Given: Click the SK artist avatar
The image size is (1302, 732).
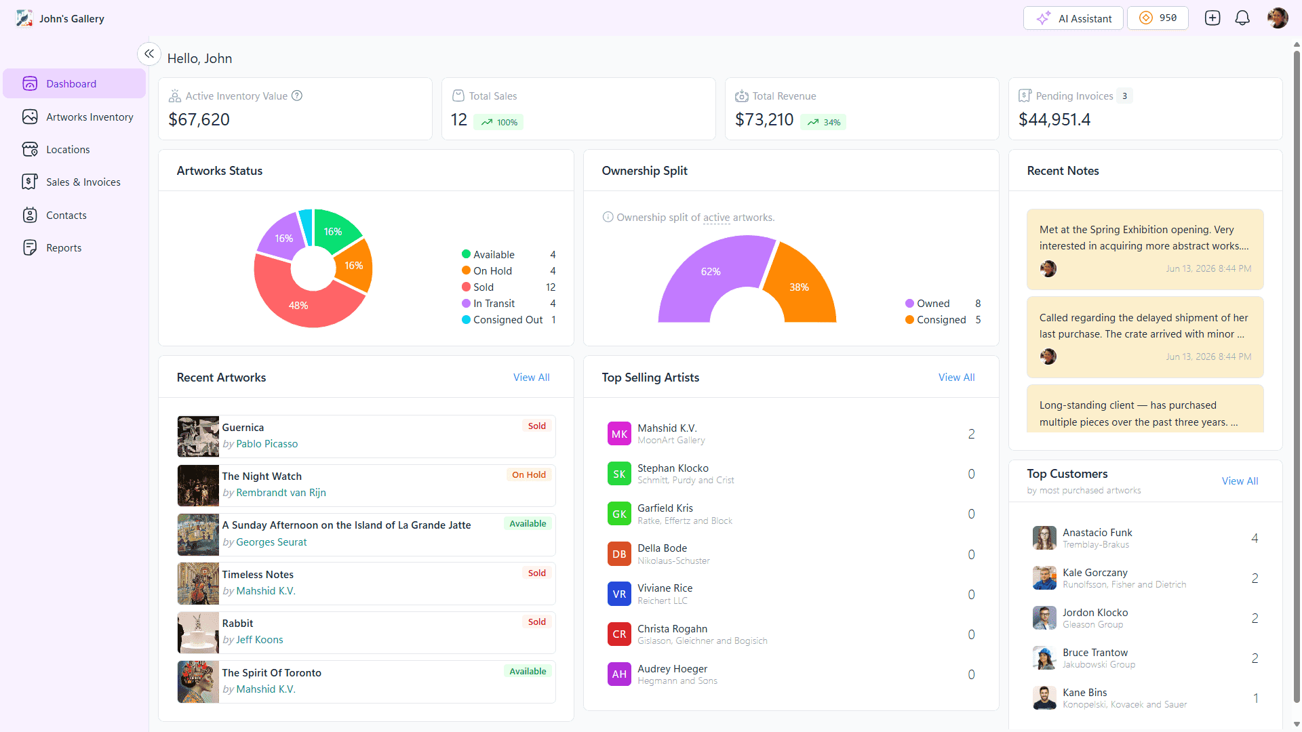Looking at the screenshot, I should (619, 474).
